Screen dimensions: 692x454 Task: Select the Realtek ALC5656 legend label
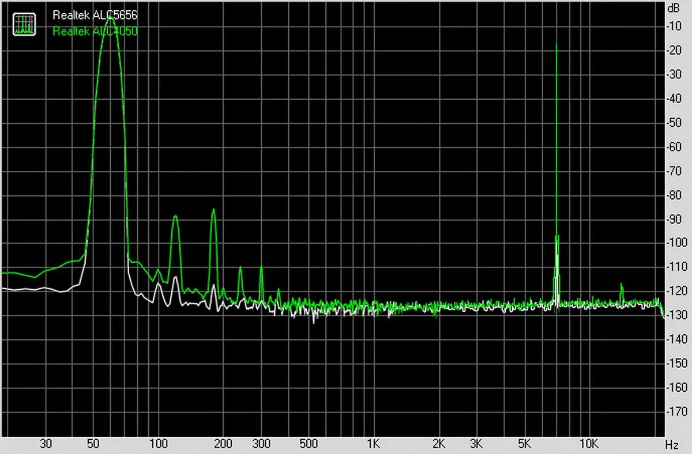pyautogui.click(x=95, y=16)
